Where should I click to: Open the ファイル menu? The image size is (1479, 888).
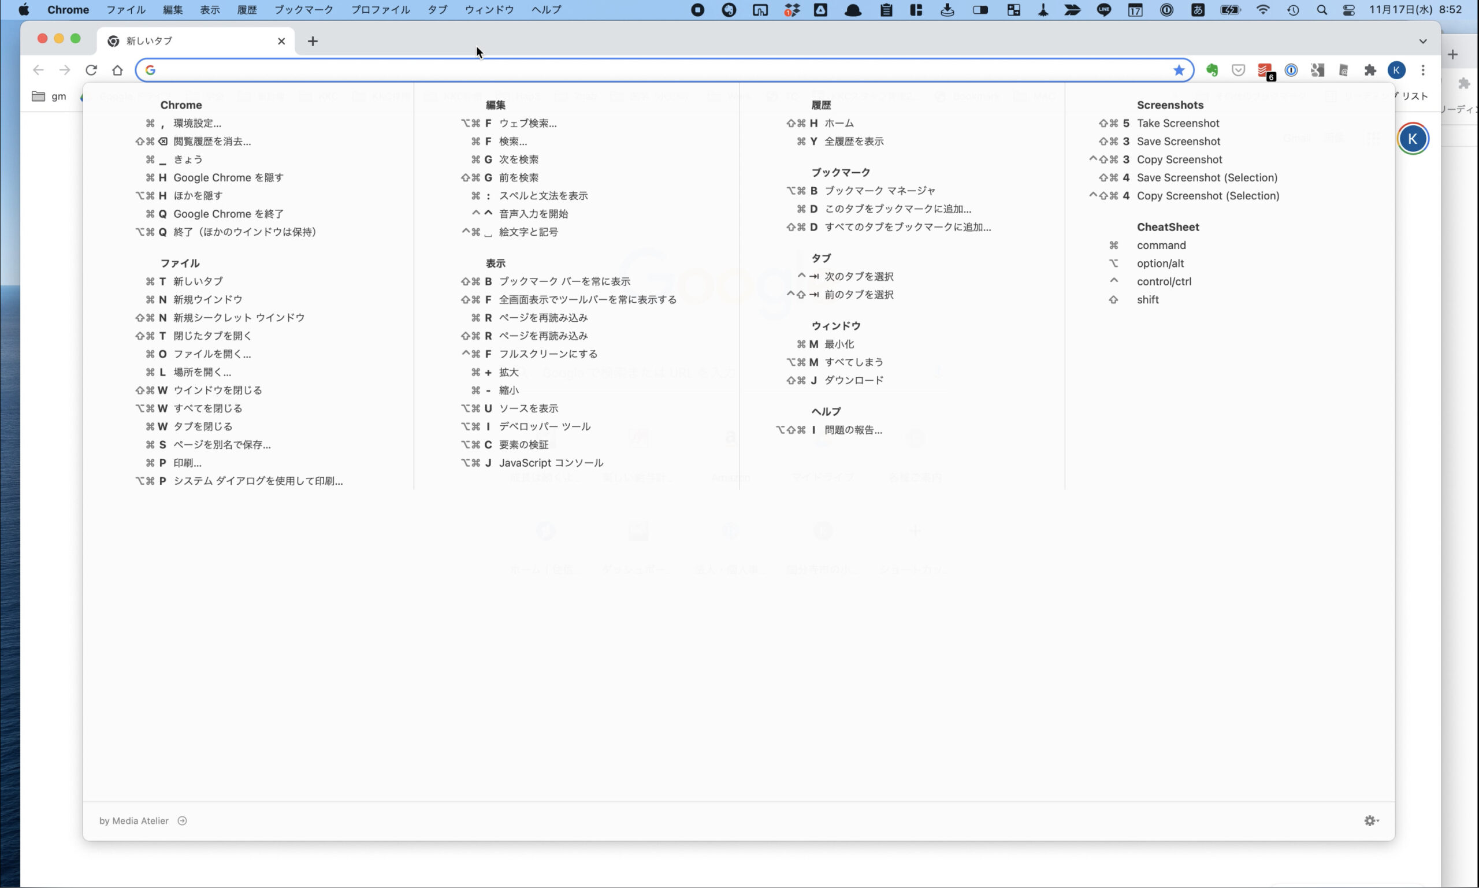point(125,10)
